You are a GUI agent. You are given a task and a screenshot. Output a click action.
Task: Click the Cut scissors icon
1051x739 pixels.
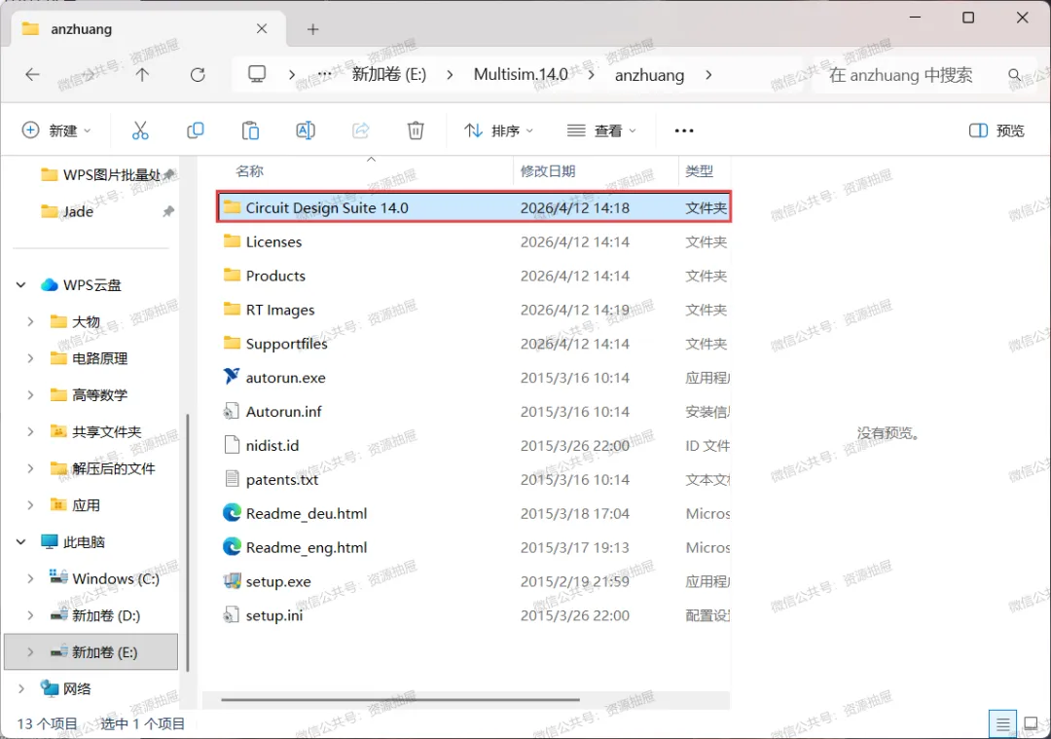[x=140, y=130]
